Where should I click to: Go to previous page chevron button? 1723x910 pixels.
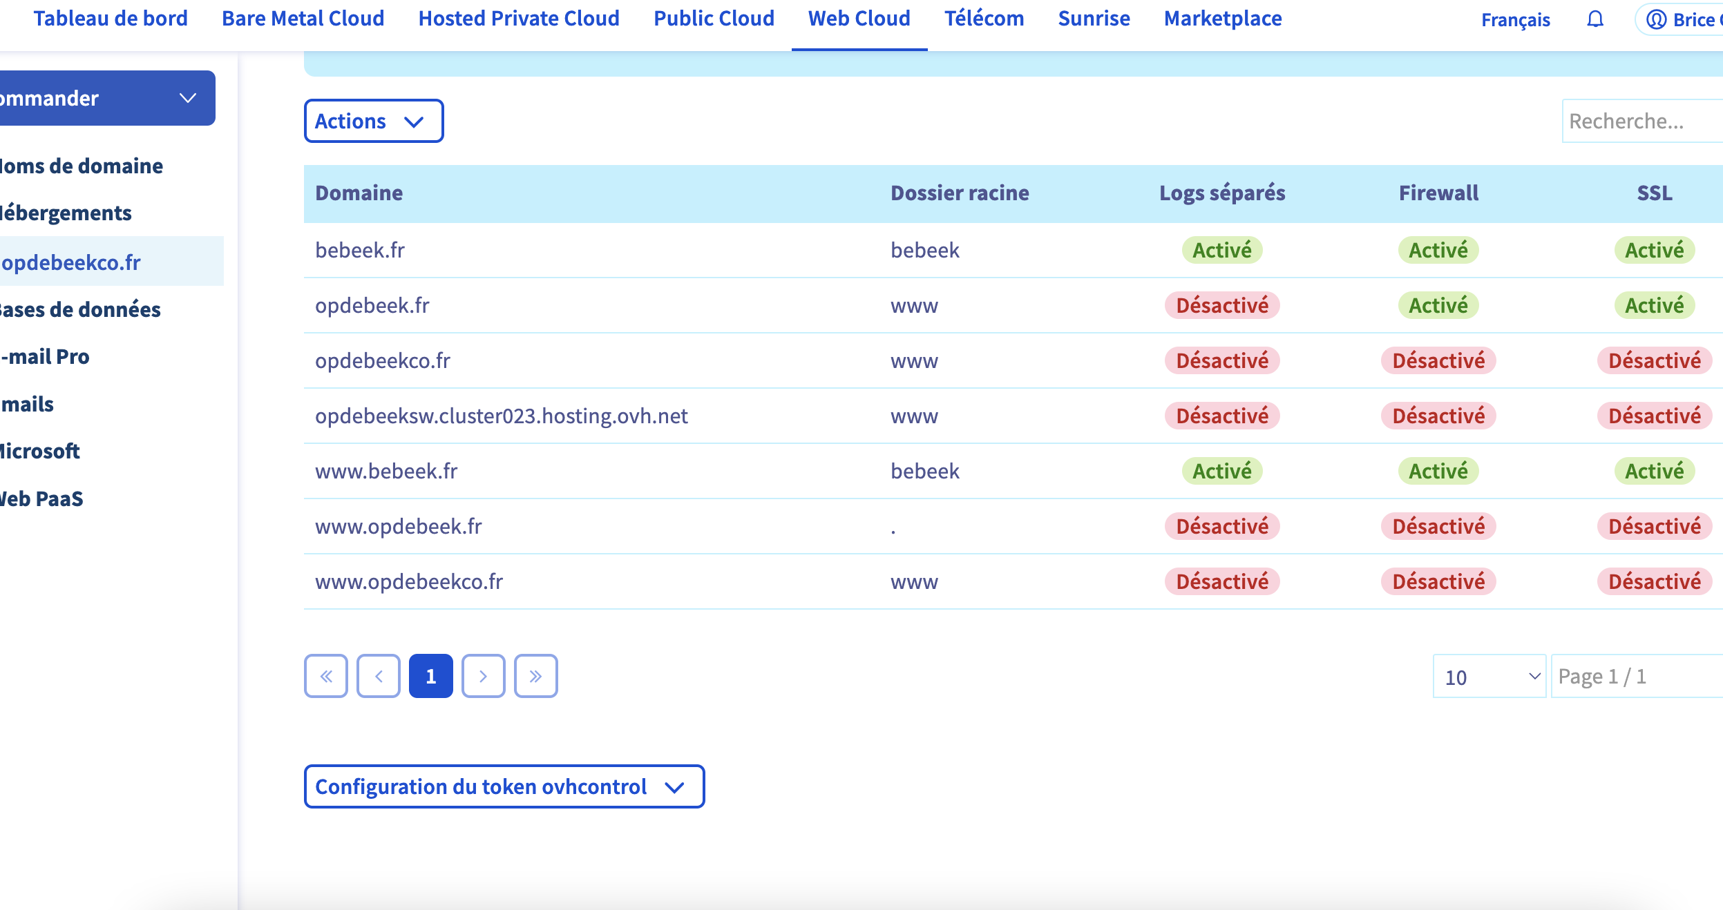379,676
